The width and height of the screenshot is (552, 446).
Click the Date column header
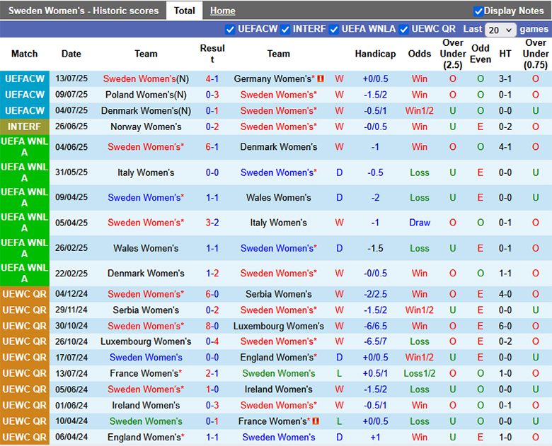coord(71,54)
